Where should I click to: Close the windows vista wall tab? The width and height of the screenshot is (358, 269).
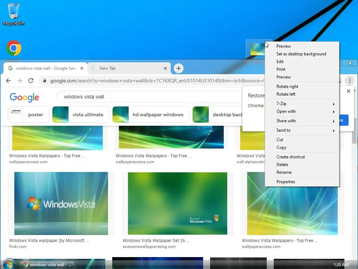coord(82,68)
